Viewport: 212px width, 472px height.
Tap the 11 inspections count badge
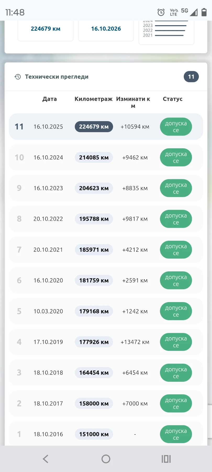(191, 77)
